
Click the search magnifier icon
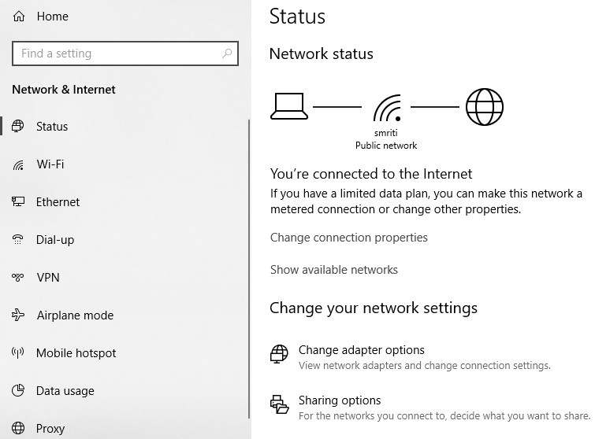pyautogui.click(x=227, y=53)
